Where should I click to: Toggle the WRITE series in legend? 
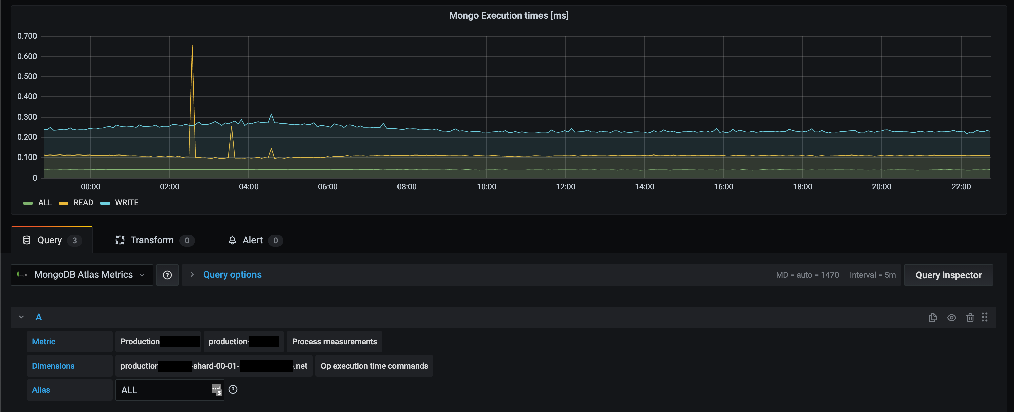pos(126,203)
